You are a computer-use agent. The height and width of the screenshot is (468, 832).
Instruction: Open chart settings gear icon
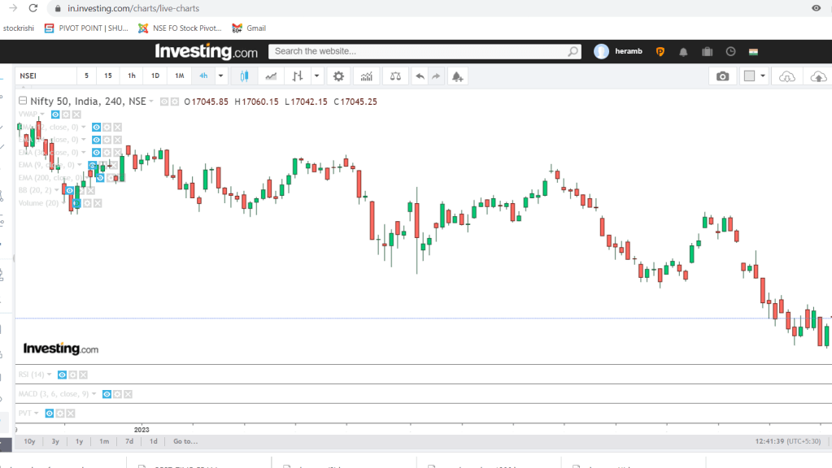[x=338, y=76]
